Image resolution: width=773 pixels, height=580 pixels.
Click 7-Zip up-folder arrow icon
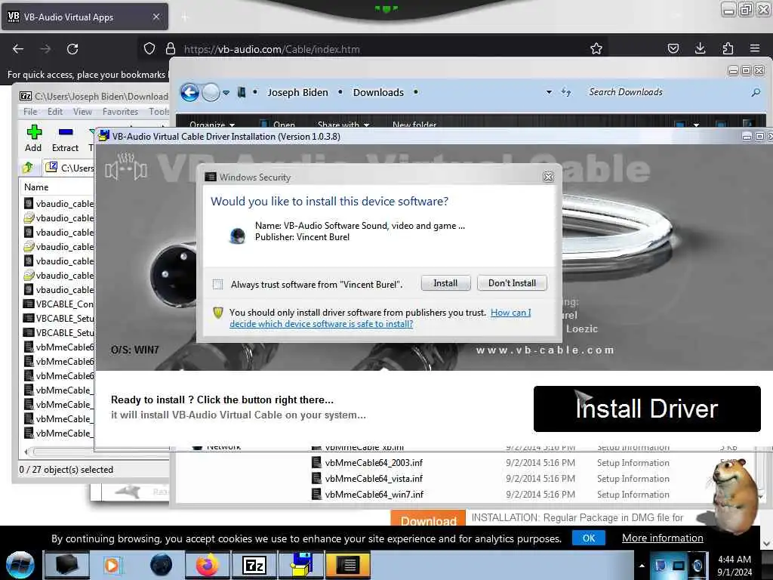(28, 168)
